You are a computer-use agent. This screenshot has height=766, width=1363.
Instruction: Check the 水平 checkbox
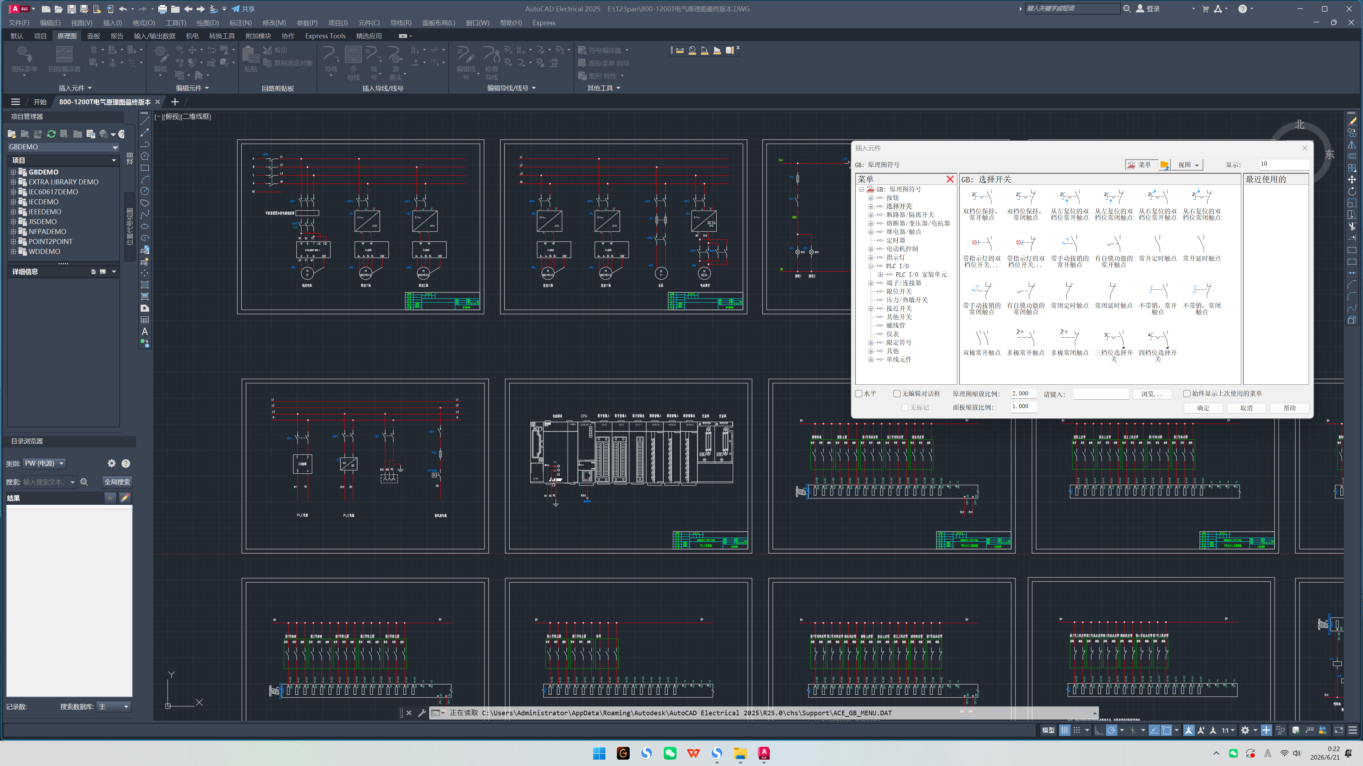[x=859, y=393]
